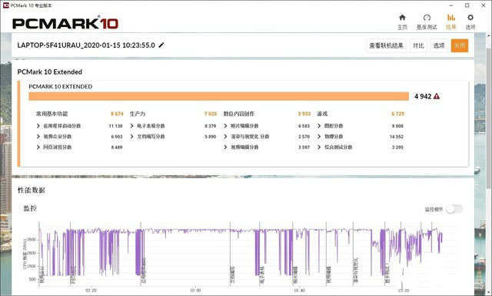Click the 性能数据 section heading
492x296 pixels.
[31, 190]
